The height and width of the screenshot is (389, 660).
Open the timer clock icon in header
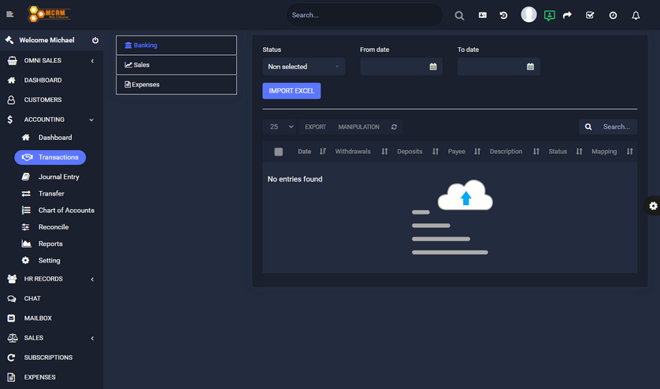(x=613, y=15)
